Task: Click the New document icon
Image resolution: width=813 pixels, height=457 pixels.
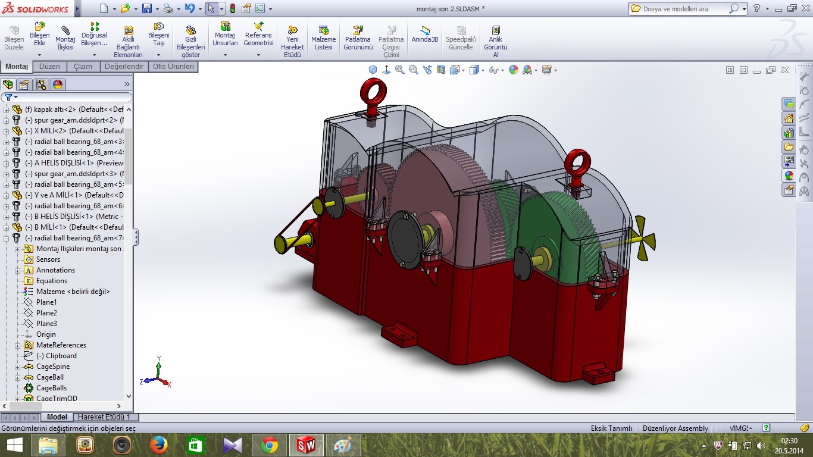Action: tap(104, 8)
